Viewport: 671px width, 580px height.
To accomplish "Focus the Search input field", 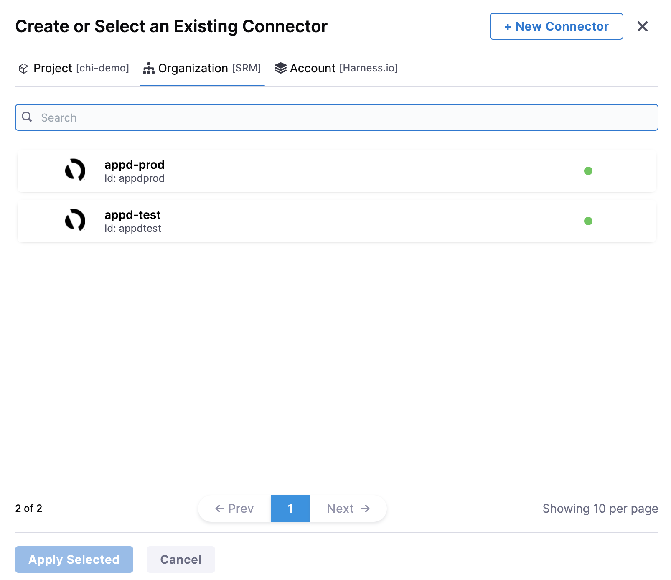I will point(337,117).
